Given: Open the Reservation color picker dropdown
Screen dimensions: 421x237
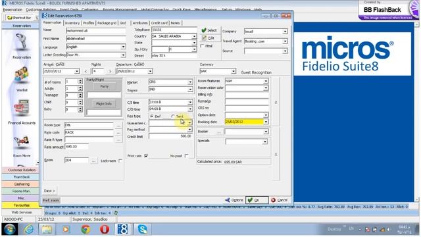Looking at the screenshot, I should 266,88.
